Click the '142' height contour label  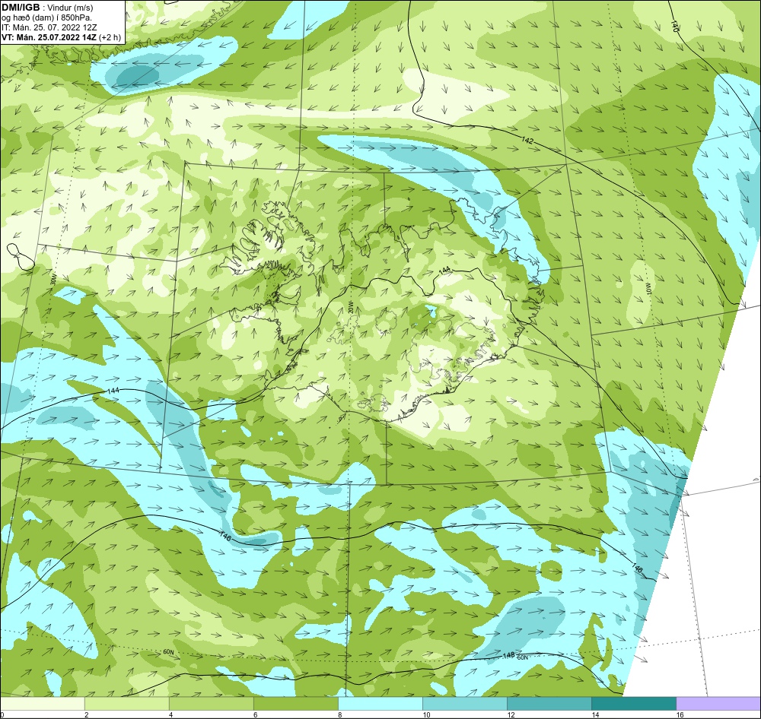pos(527,141)
